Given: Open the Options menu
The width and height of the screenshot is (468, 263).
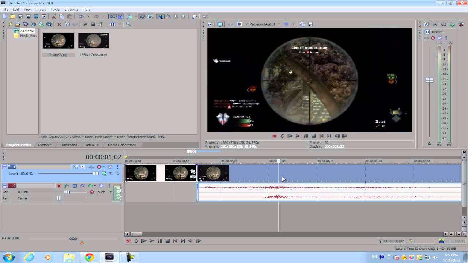Looking at the screenshot, I should [71, 9].
